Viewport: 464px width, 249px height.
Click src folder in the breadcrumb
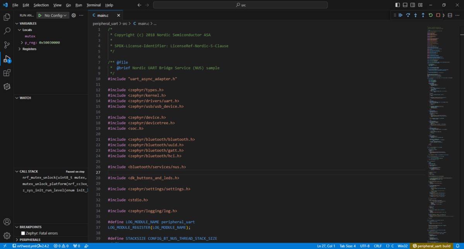coord(125,24)
